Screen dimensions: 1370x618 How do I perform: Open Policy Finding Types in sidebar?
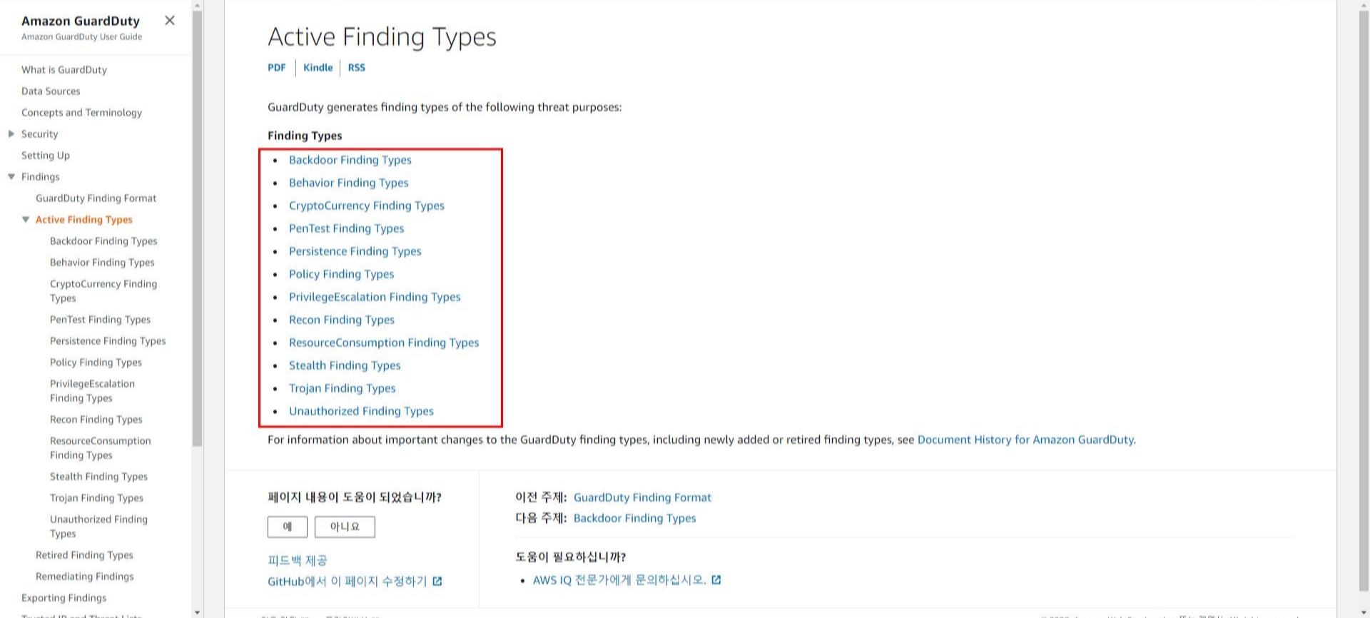[96, 362]
